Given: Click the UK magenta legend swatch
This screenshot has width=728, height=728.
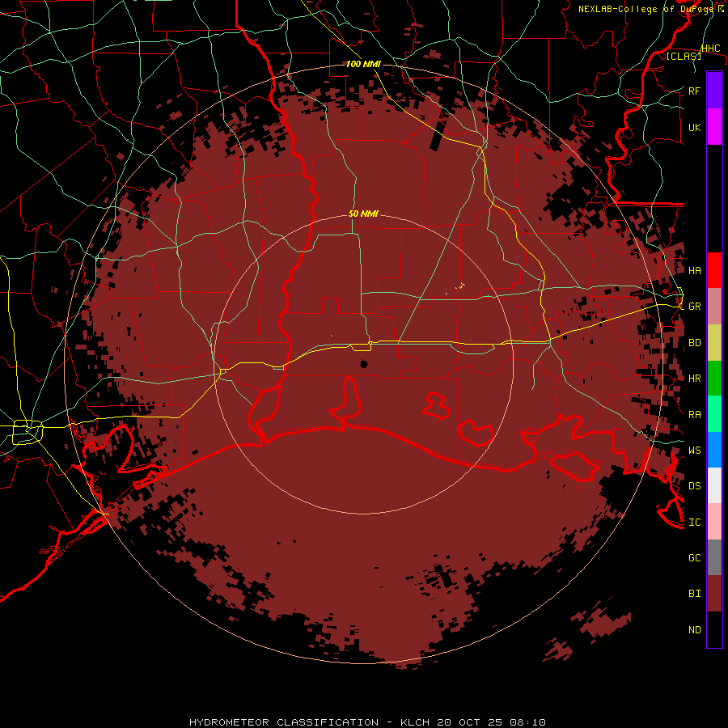Looking at the screenshot, I should (x=714, y=127).
